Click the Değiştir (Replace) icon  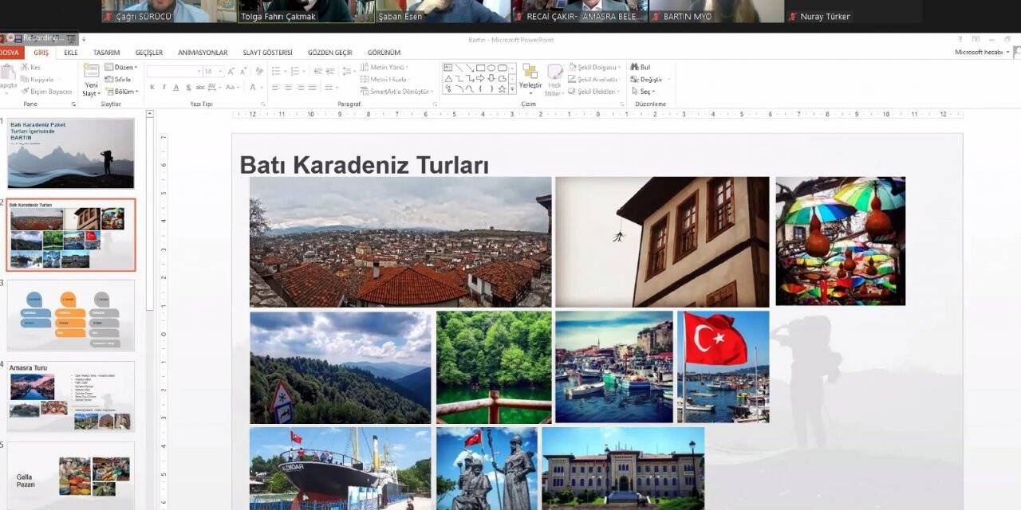click(645, 80)
